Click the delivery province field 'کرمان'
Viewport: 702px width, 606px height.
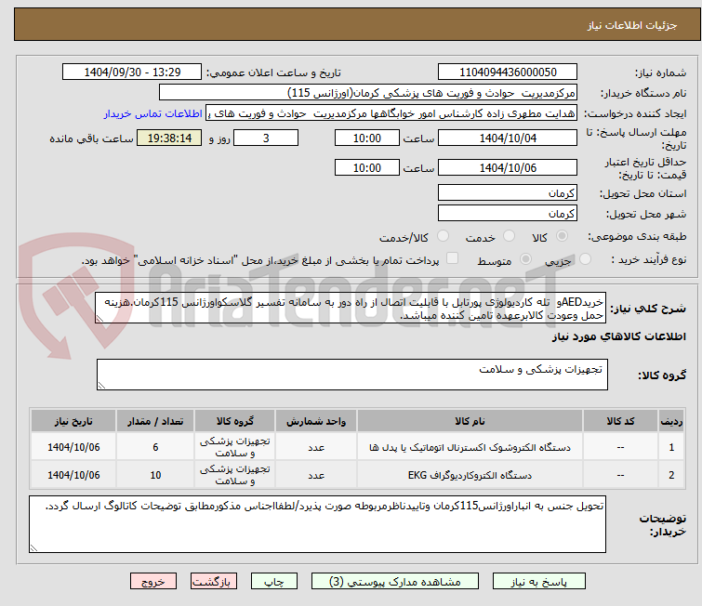[x=508, y=193]
